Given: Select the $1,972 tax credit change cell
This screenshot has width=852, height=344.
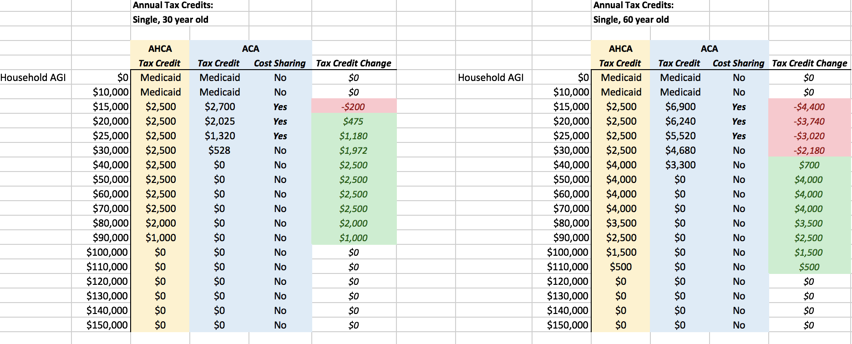Looking at the screenshot, I should [353, 151].
